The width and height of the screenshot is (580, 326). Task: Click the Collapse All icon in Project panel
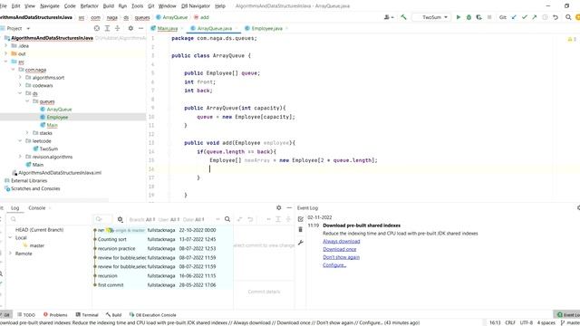117,28
